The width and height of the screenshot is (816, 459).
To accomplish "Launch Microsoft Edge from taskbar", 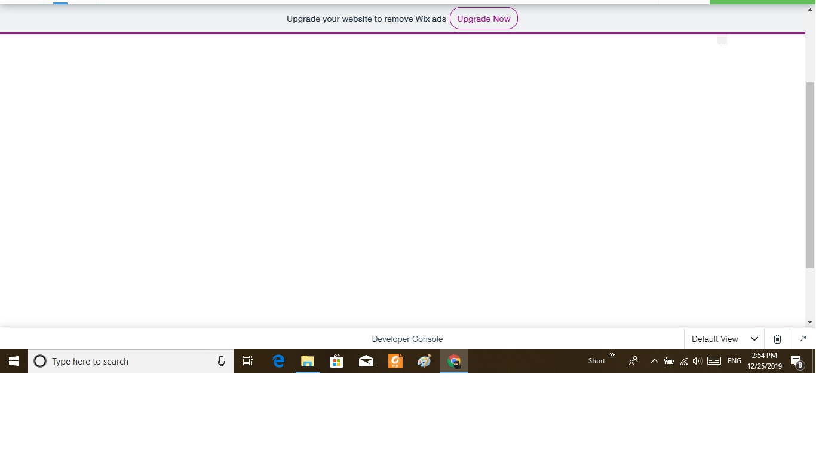I will pos(278,361).
